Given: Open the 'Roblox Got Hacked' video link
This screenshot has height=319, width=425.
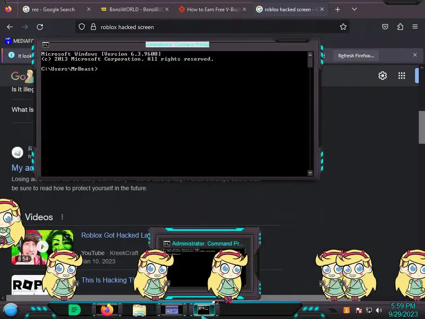Looking at the screenshot, I should tap(115, 235).
